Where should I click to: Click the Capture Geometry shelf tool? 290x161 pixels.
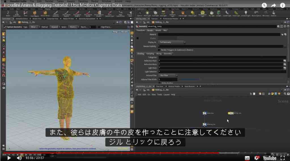[56, 14]
